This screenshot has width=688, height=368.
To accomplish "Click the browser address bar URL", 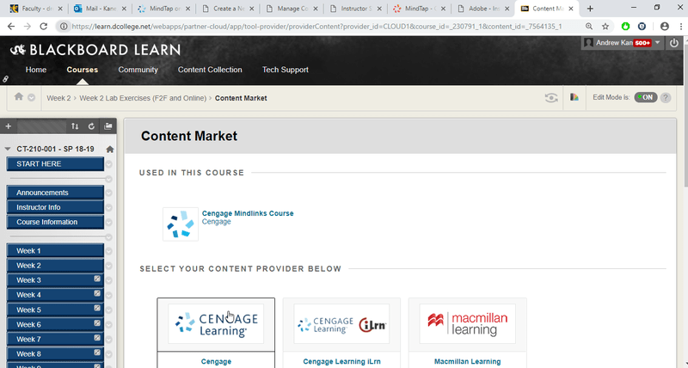I will pos(316,27).
